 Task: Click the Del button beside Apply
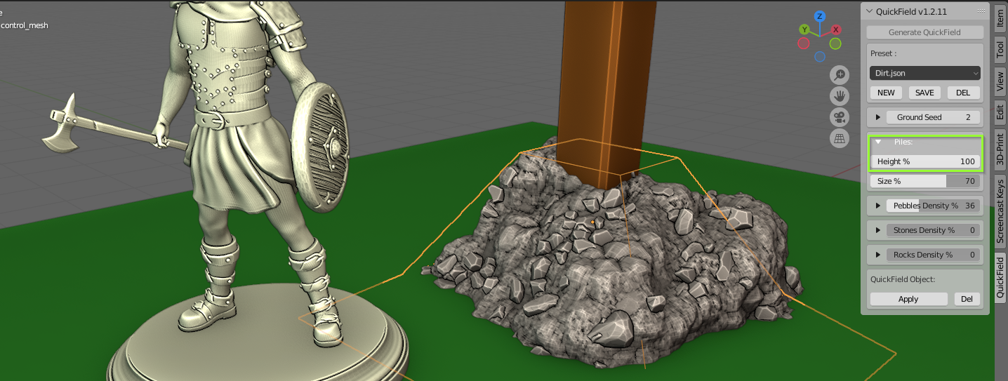(967, 299)
